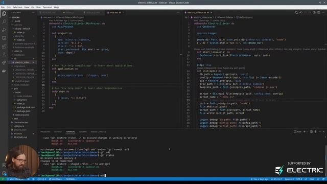Open the Run and Debug view

coord(4,30)
